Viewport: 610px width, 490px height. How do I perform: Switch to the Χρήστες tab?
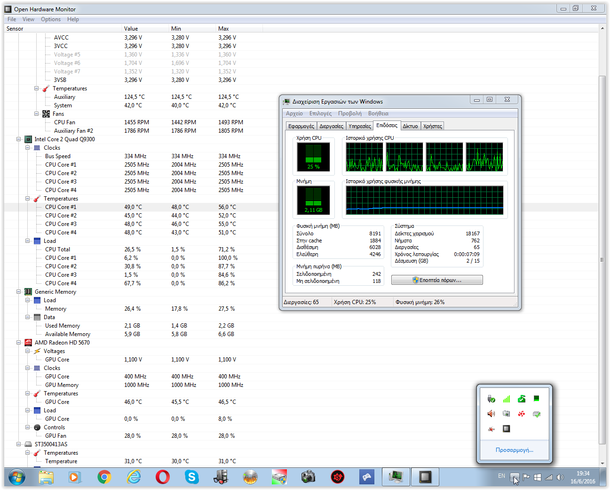(433, 126)
